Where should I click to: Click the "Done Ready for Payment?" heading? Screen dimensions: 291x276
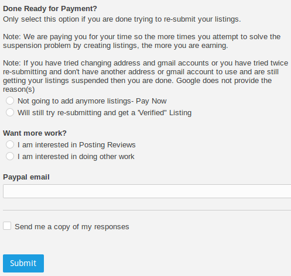[x=50, y=9]
